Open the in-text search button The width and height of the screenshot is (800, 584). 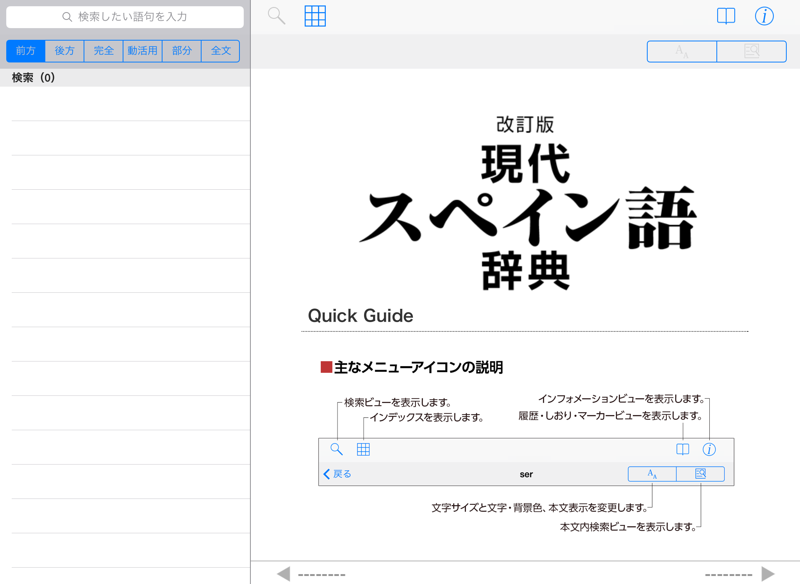tap(752, 52)
